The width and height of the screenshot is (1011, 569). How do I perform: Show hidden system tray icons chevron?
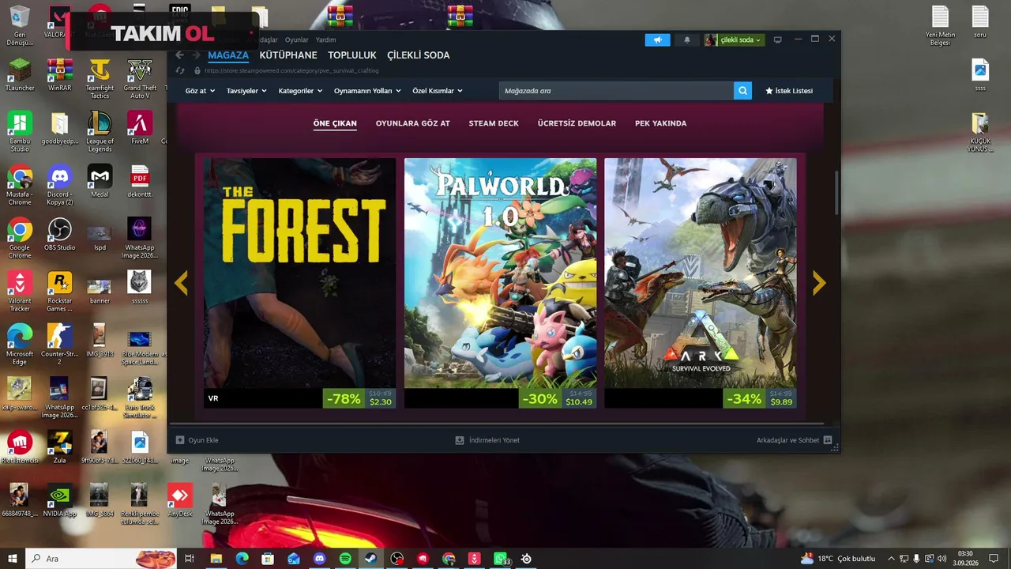pyautogui.click(x=892, y=559)
